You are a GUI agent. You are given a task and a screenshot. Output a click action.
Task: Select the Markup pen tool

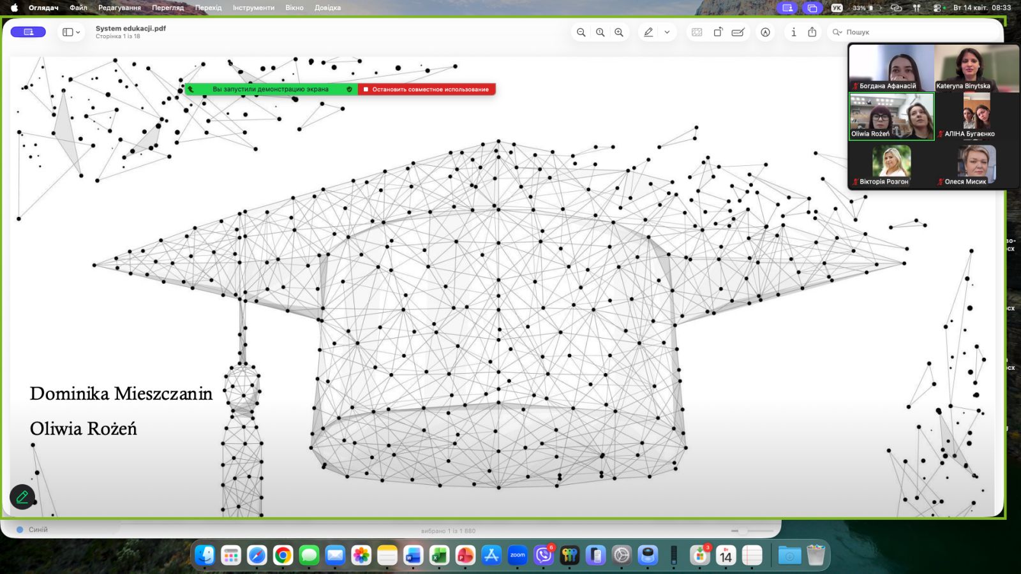pos(648,33)
